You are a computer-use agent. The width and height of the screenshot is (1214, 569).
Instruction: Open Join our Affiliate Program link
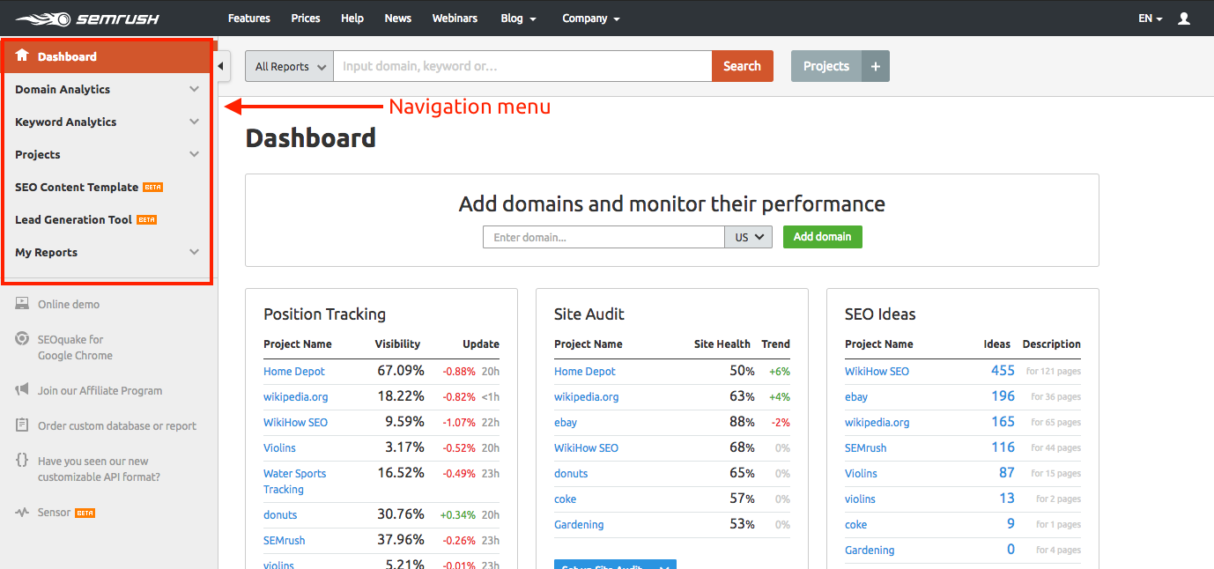click(100, 390)
